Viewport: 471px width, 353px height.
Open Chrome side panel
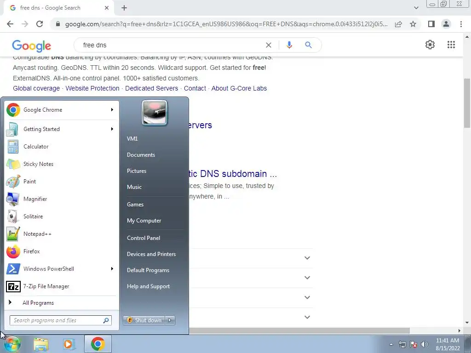click(x=431, y=24)
